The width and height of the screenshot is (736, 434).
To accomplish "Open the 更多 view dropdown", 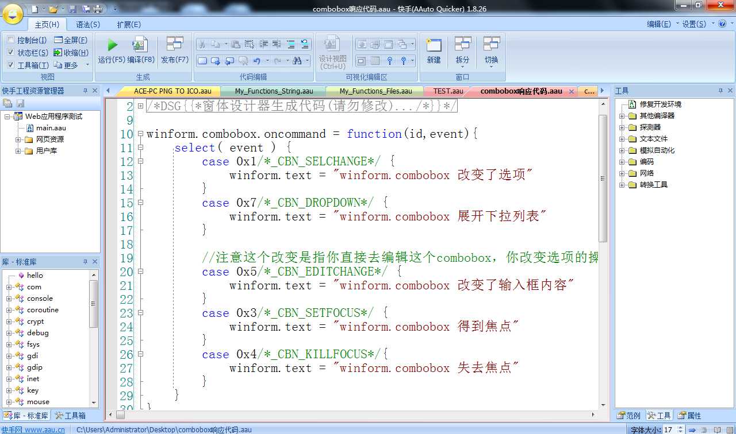I will pyautogui.click(x=72, y=65).
